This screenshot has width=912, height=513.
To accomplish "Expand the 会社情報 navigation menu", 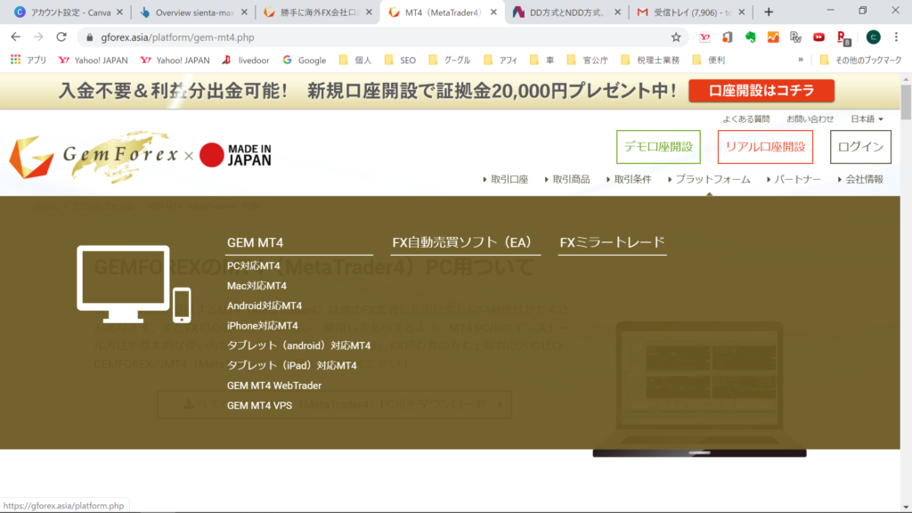I will [860, 179].
